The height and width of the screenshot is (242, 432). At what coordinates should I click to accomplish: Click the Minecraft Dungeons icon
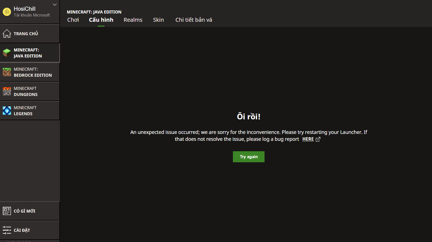(x=7, y=91)
